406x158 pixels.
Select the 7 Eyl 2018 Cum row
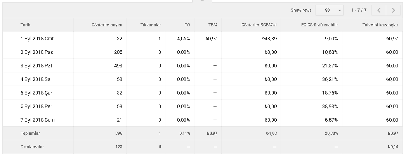tap(203, 120)
